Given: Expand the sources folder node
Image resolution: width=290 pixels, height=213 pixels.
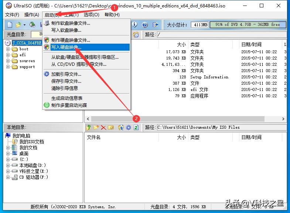Looking at the screenshot, I should click(x=8, y=61).
